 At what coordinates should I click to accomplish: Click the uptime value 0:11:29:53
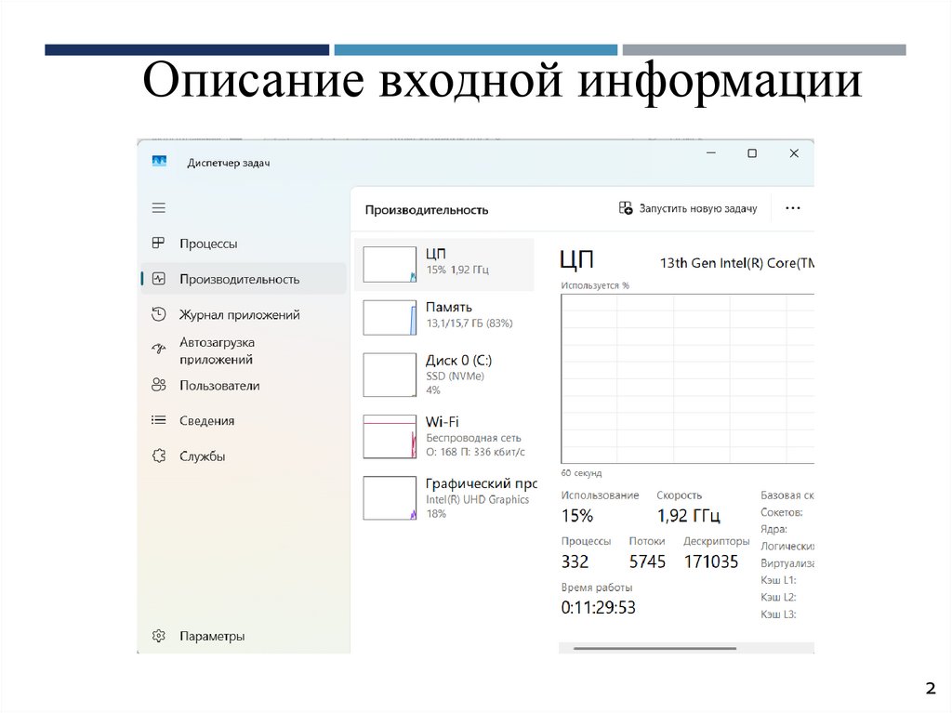(x=598, y=607)
